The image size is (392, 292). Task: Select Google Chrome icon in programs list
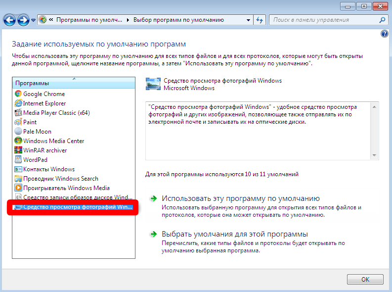[18, 94]
